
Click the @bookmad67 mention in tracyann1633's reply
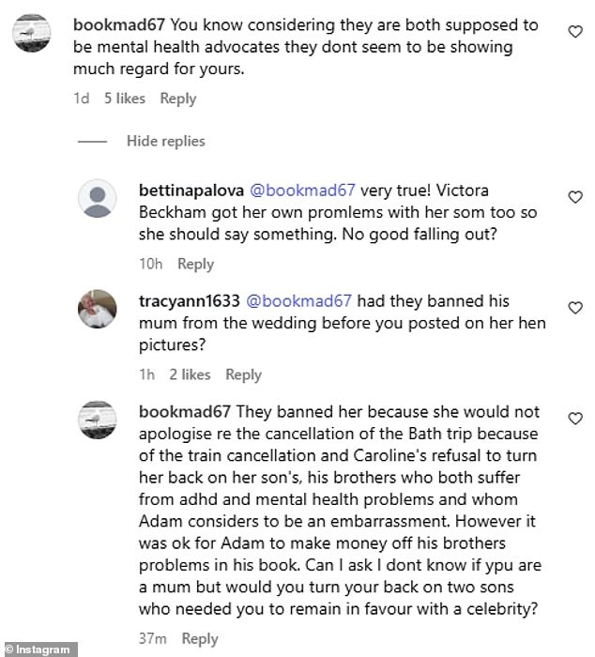(x=298, y=301)
